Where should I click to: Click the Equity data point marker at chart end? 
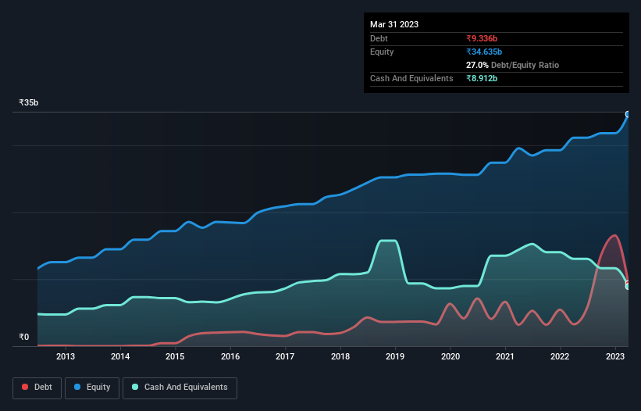point(628,114)
